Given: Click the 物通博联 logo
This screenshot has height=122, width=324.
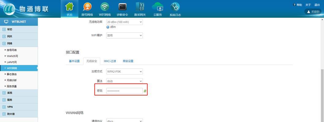Looking at the screenshot, I should pos(26,9).
